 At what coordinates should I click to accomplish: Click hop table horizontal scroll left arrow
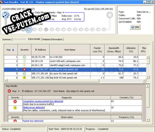(x=6, y=81)
